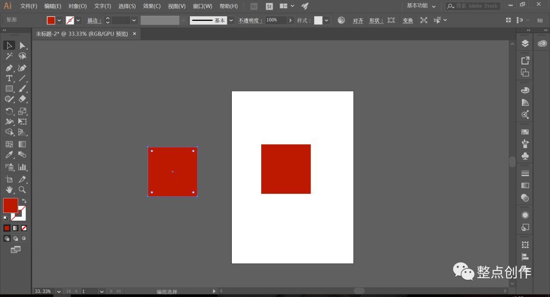The width and height of the screenshot is (550, 297).
Task: Pick the Hand tool
Action: coord(9,190)
